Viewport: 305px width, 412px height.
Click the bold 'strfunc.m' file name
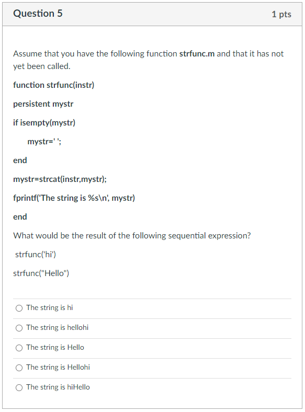(x=197, y=54)
